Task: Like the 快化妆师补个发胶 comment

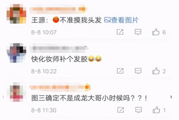Action: click(x=156, y=71)
